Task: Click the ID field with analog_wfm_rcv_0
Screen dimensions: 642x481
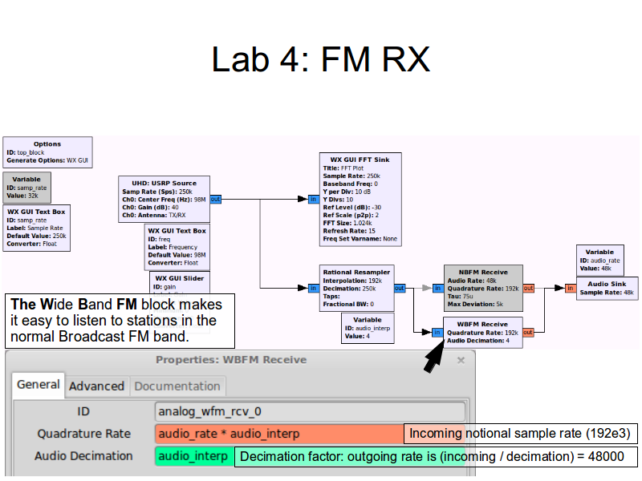Action: (310, 412)
